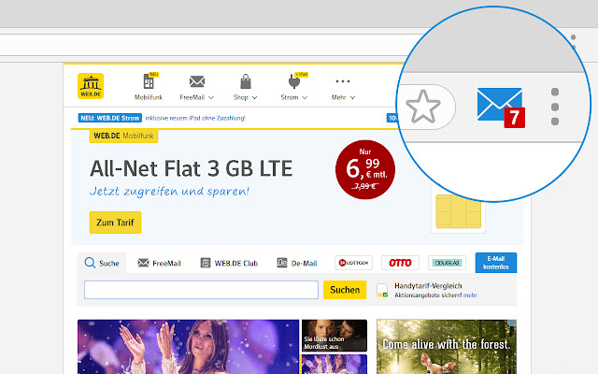Open the Handytarif-Vergleich phone icon

(x=382, y=291)
